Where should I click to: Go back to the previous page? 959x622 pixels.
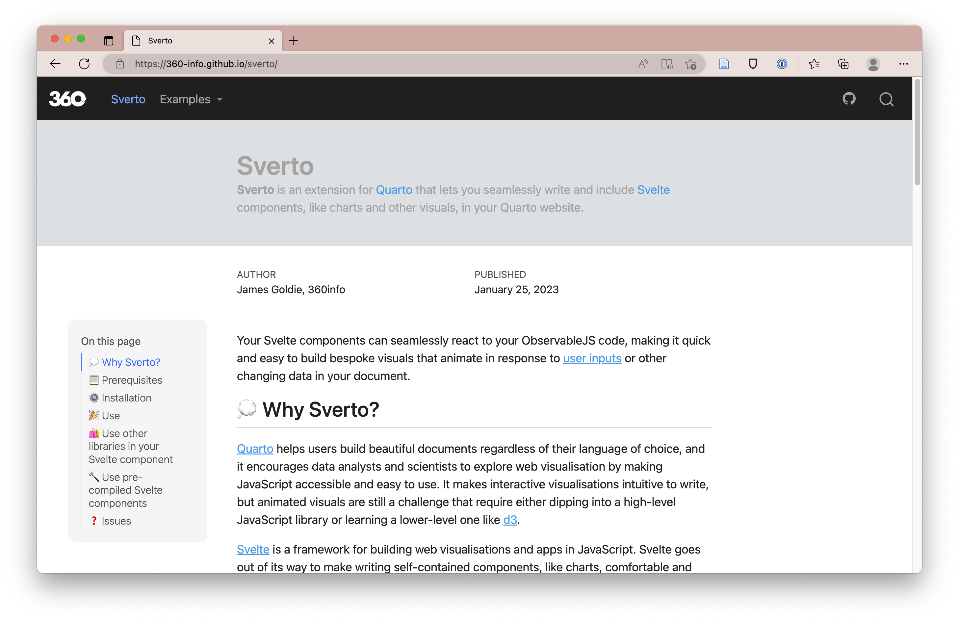tap(55, 64)
